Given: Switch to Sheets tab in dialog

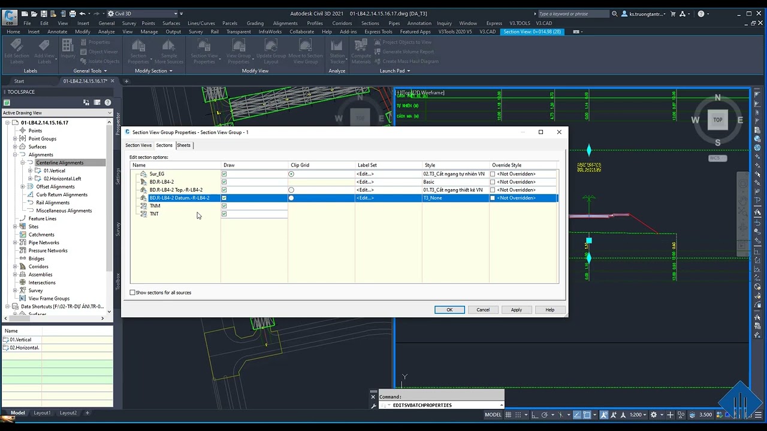Looking at the screenshot, I should [x=184, y=145].
